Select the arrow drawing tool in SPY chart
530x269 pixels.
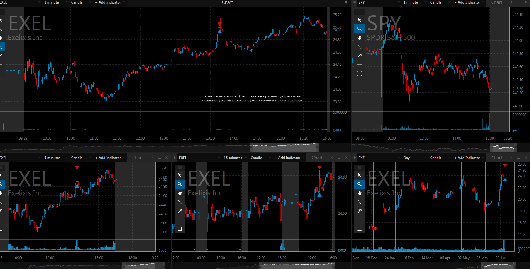[x=359, y=56]
